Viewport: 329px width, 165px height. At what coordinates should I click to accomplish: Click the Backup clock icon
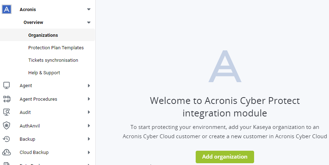point(6,139)
